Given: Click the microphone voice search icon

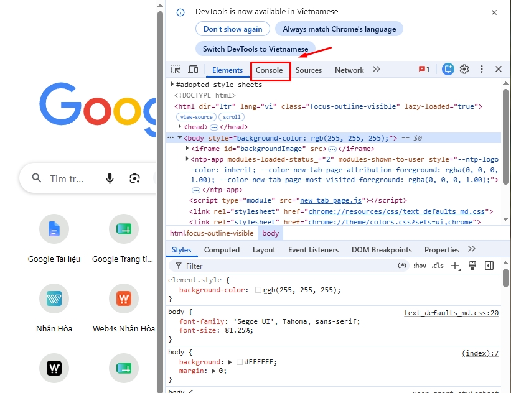Looking at the screenshot, I should (x=110, y=178).
